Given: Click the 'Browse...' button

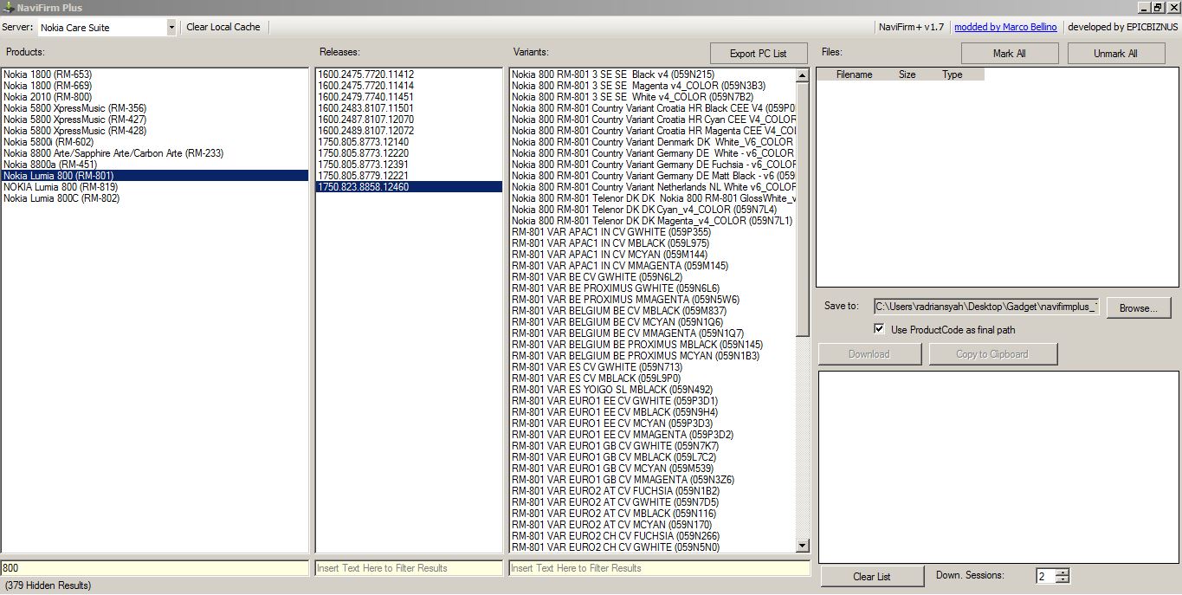Looking at the screenshot, I should tap(1138, 307).
